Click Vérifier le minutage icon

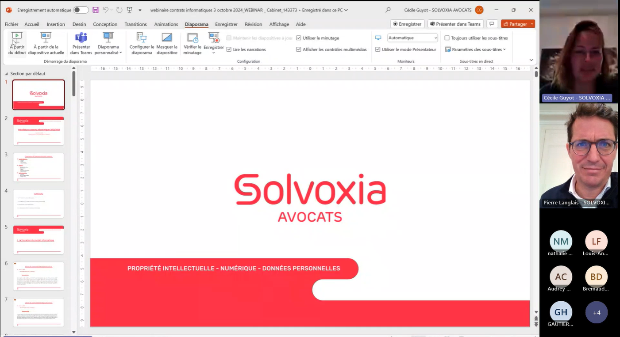pyautogui.click(x=193, y=44)
